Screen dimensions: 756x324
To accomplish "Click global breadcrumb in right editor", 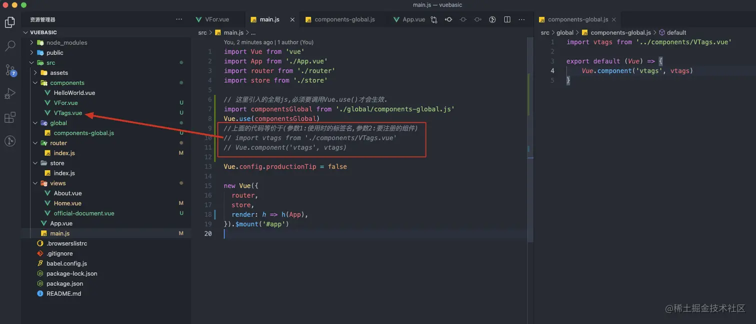I will tap(565, 32).
